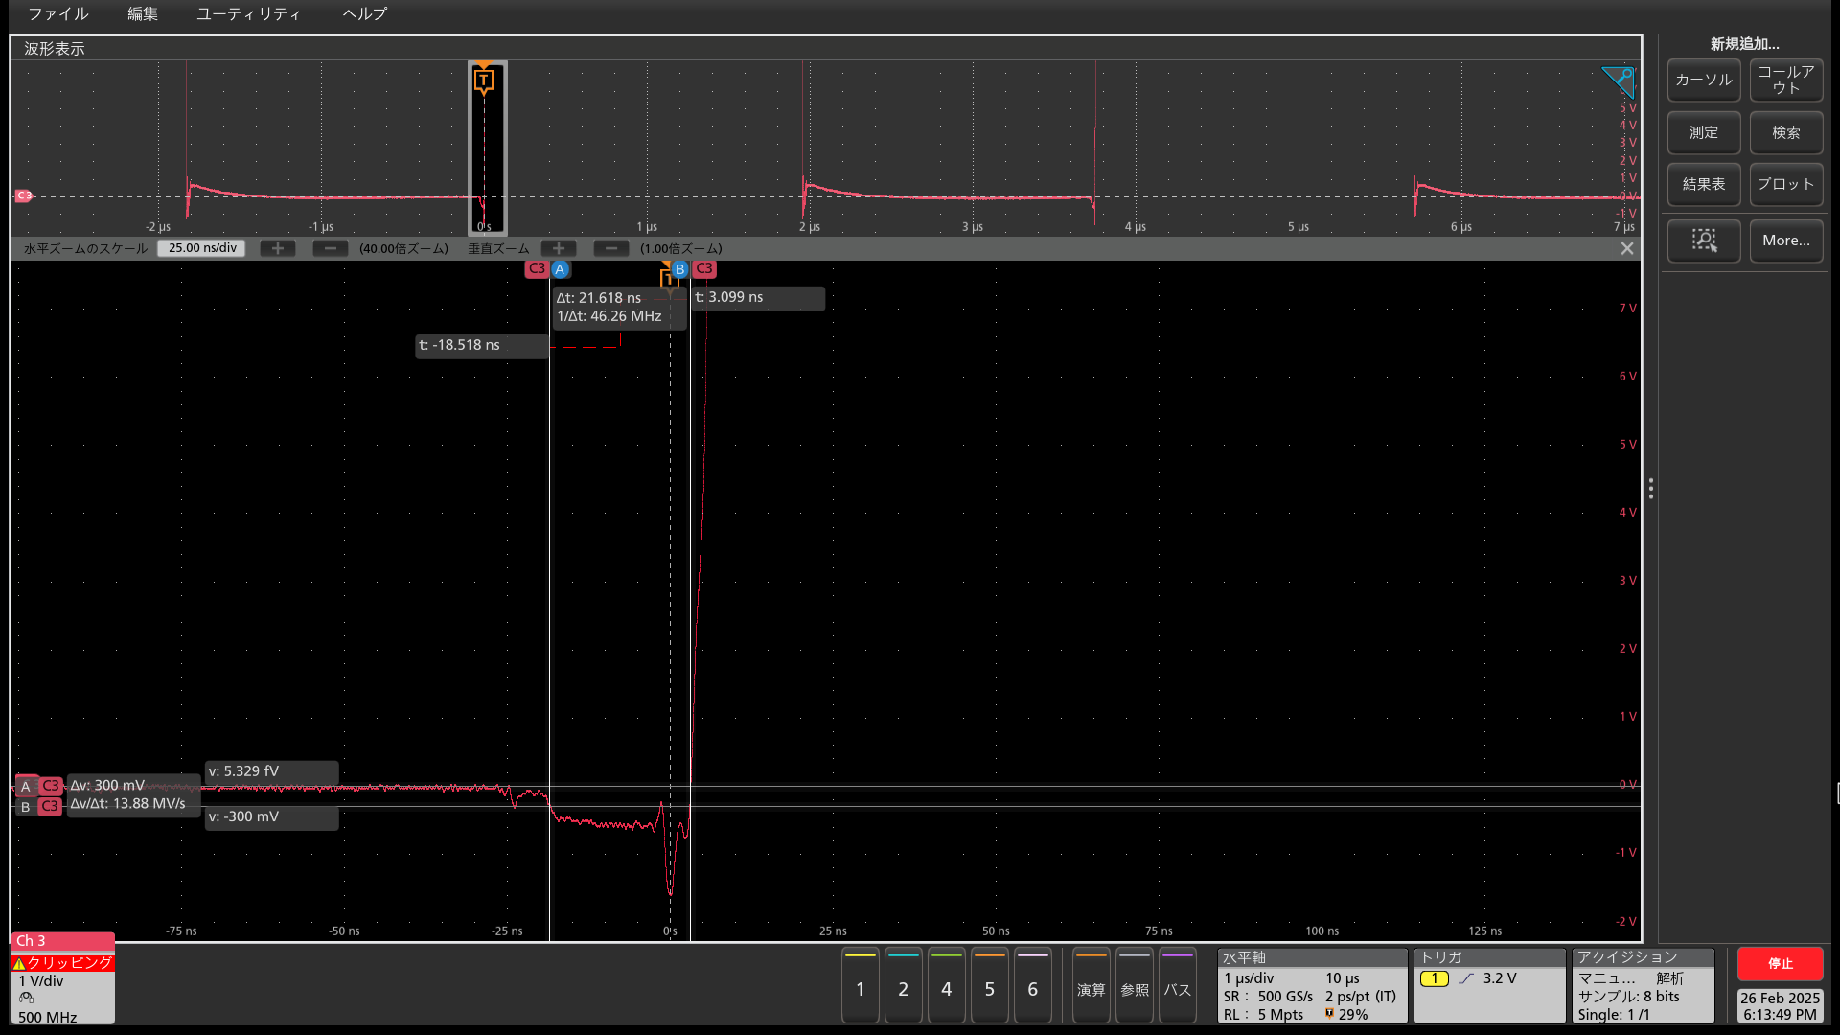
Task: Toggle channel 1 on
Action: click(x=860, y=987)
